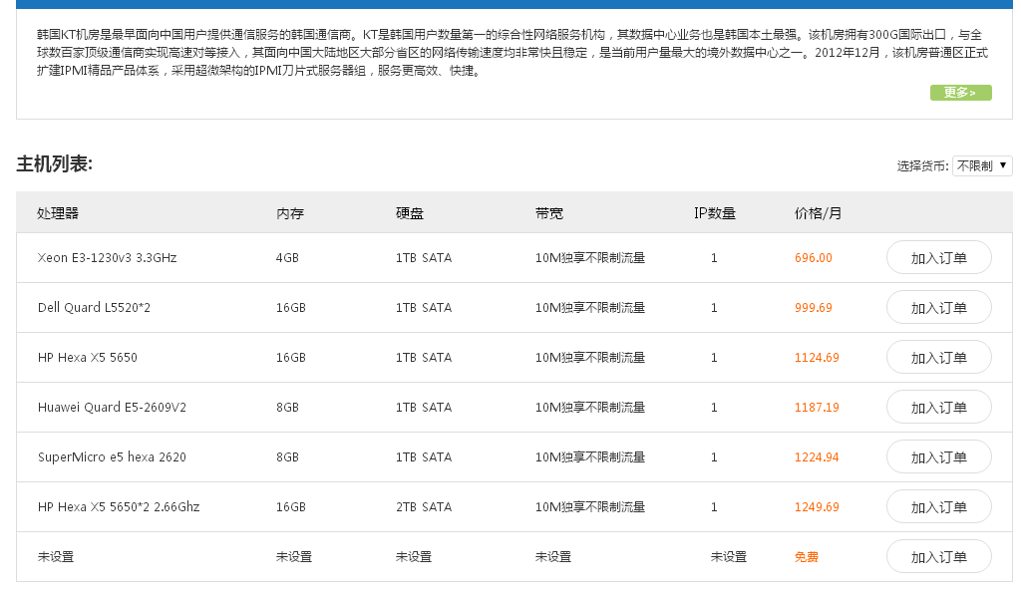Open the 选择货币 currency dropdown
The width and height of the screenshot is (1021, 602).
pyautogui.click(x=982, y=166)
